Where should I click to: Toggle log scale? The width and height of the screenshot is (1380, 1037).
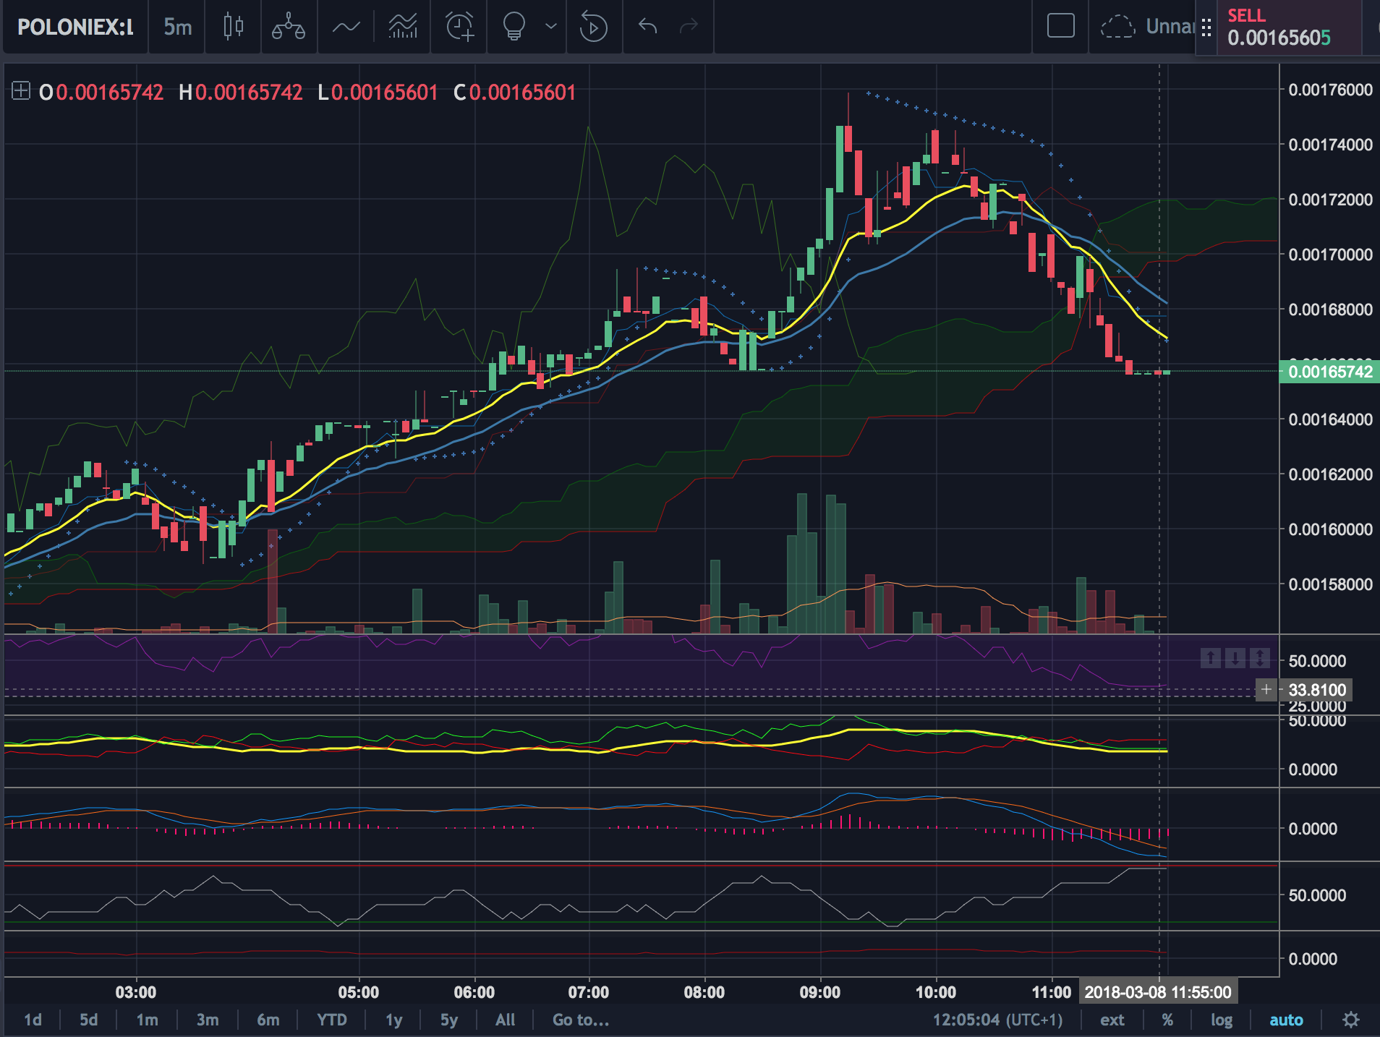coord(1222,1020)
